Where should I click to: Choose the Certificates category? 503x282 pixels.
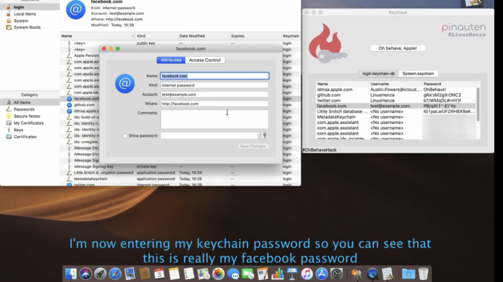click(25, 137)
